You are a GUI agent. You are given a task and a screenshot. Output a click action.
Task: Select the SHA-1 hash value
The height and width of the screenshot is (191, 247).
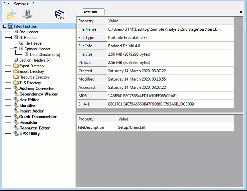click(171, 104)
